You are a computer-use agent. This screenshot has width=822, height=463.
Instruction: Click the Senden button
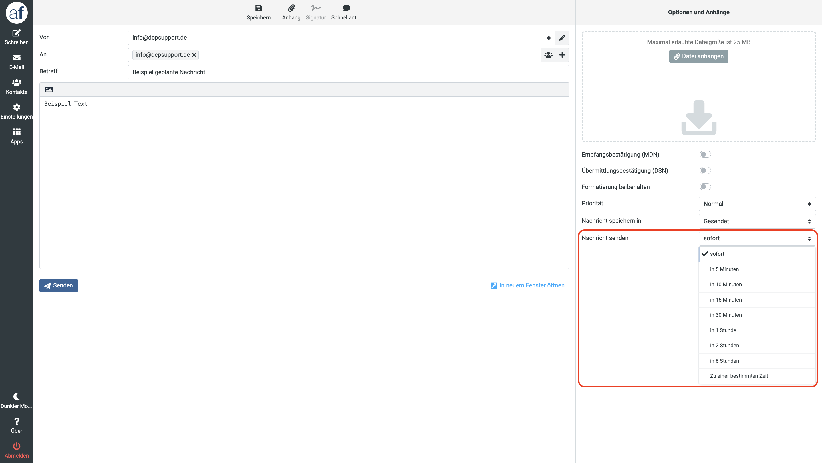click(x=59, y=285)
